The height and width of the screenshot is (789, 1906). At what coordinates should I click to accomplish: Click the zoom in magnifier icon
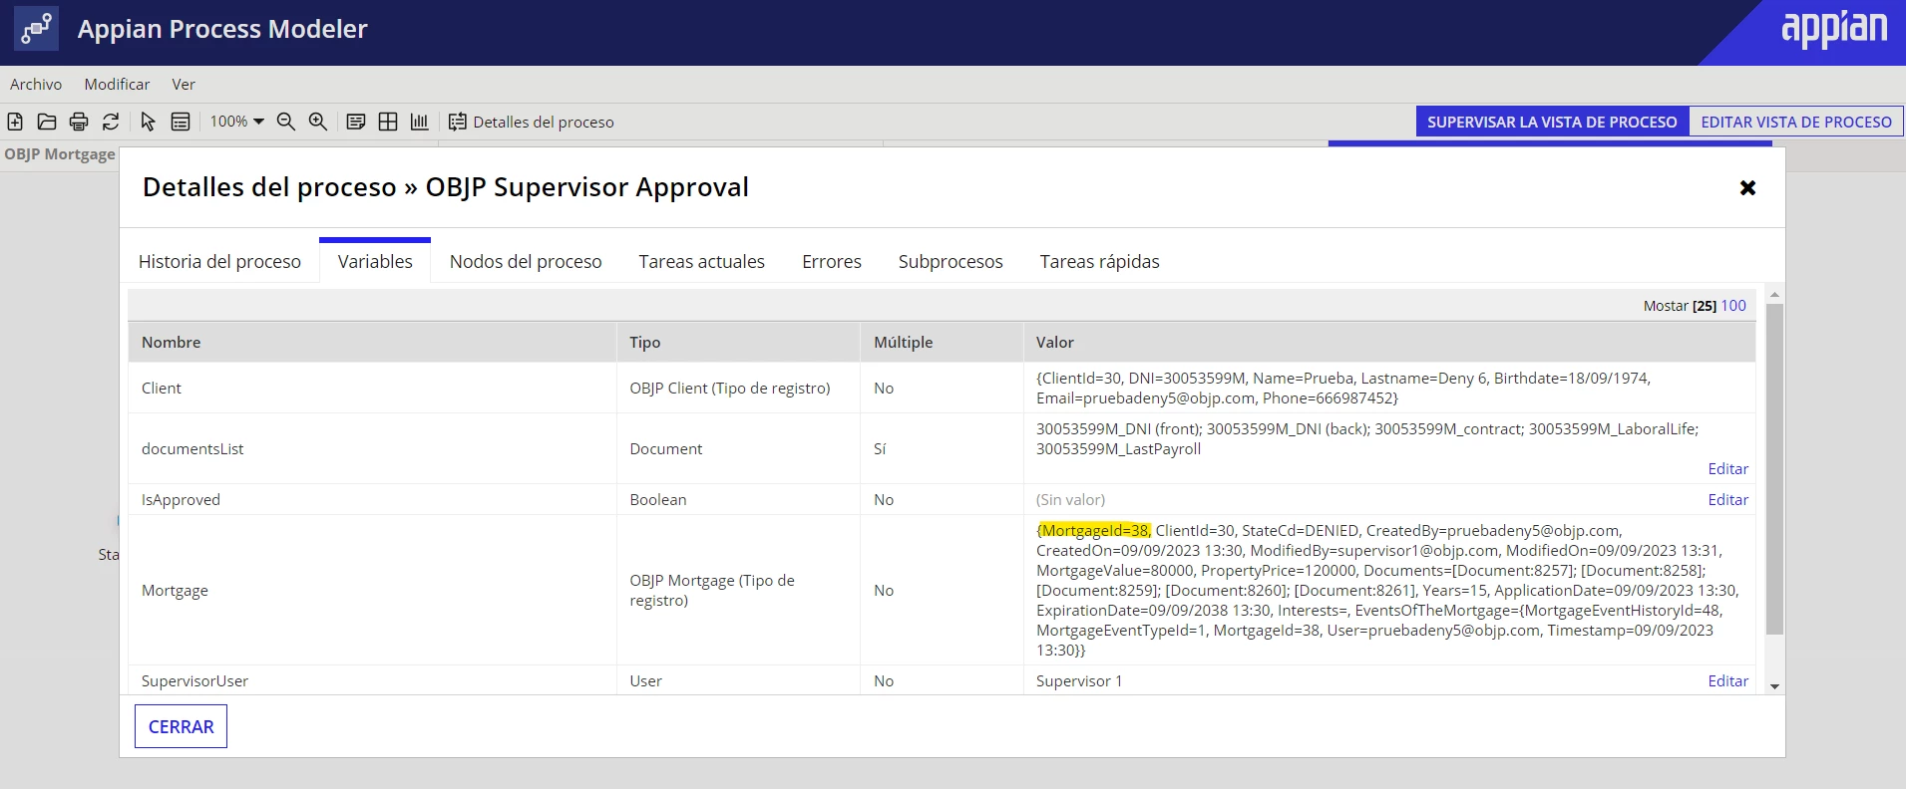318,122
